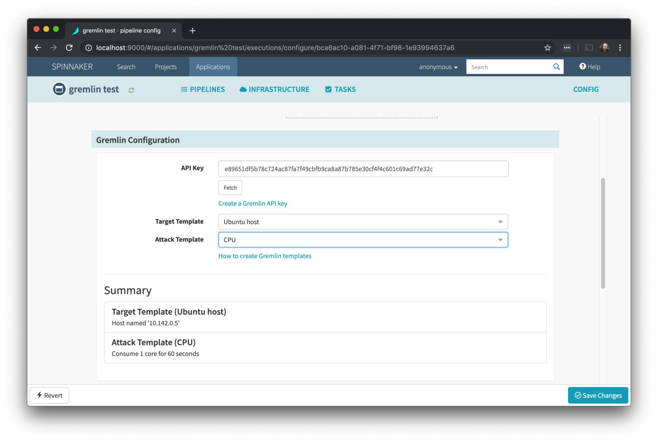Click the text Consume 1 core for 60 seconds

pos(155,354)
